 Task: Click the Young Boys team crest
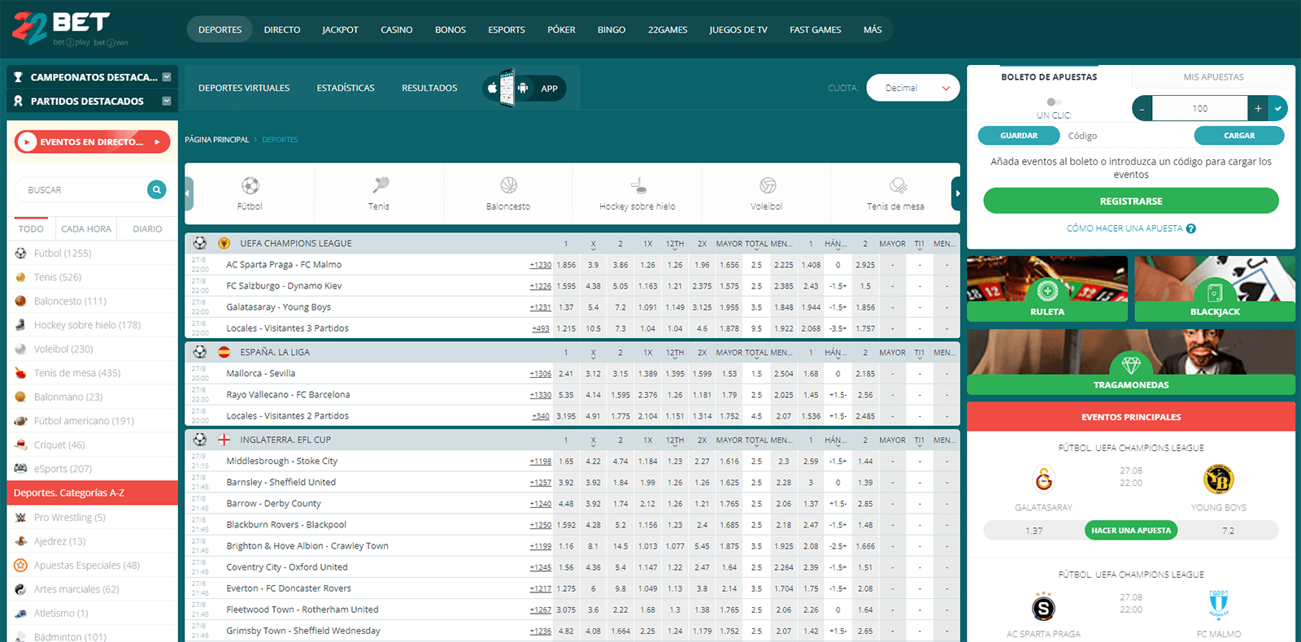point(1218,479)
